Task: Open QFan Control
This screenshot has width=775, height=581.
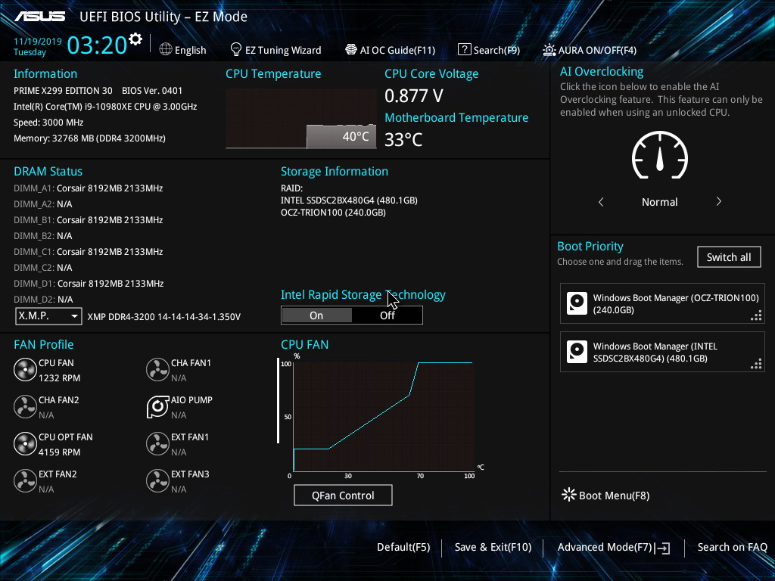Action: click(x=343, y=496)
